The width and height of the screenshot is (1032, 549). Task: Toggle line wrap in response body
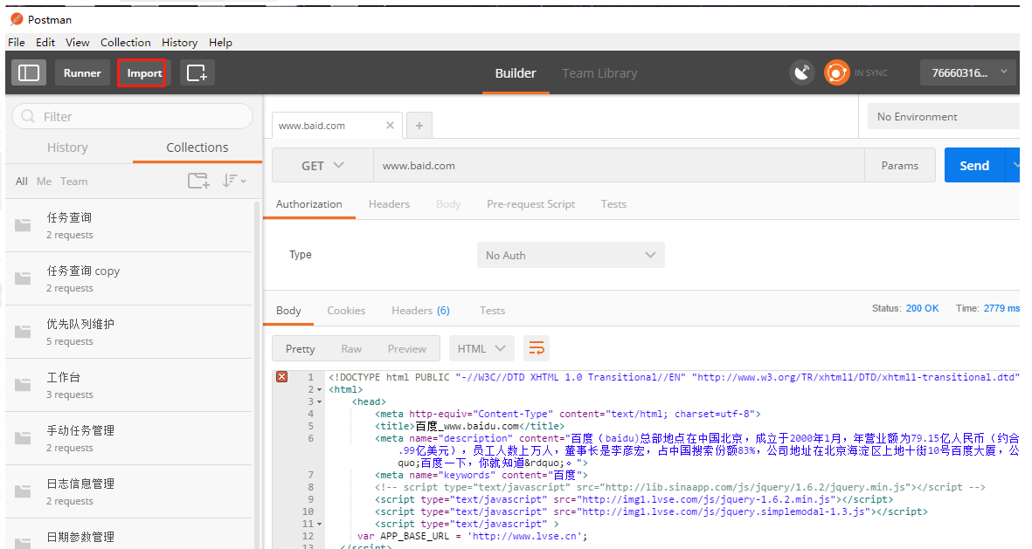537,348
